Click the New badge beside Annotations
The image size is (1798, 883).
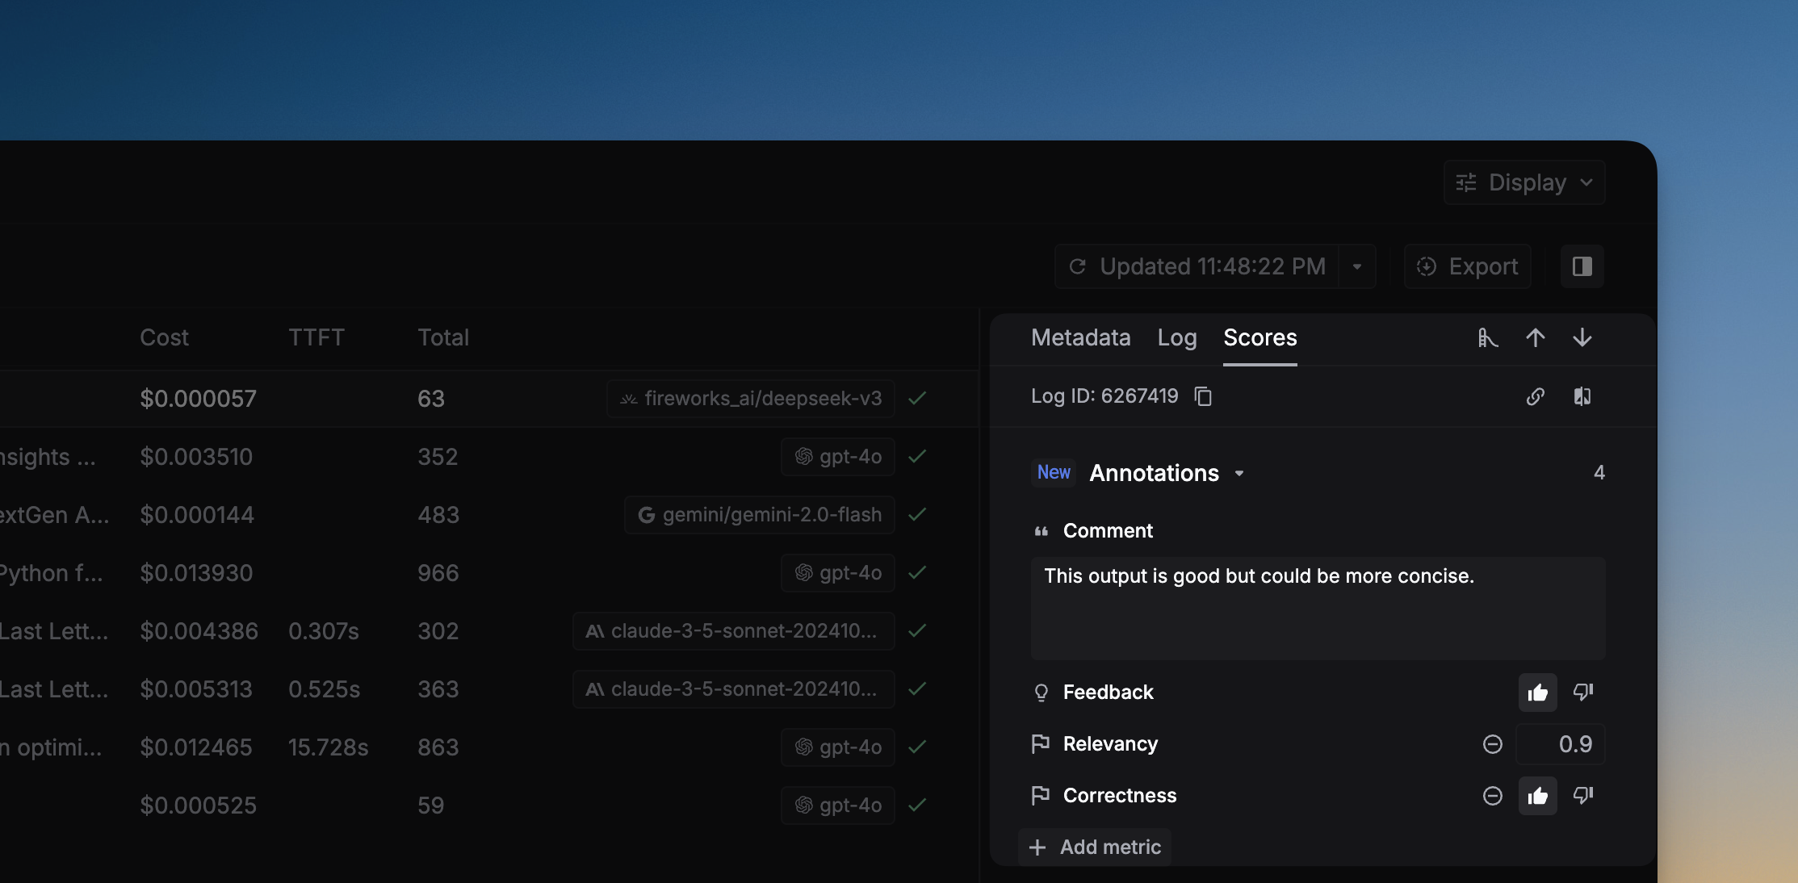coord(1054,472)
